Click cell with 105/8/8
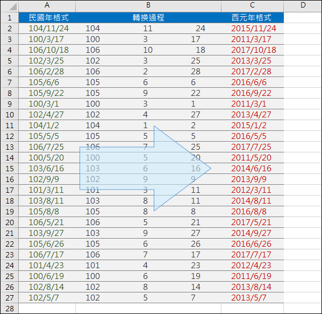Image resolution: width=322 pixels, height=314 pixels. (47, 212)
